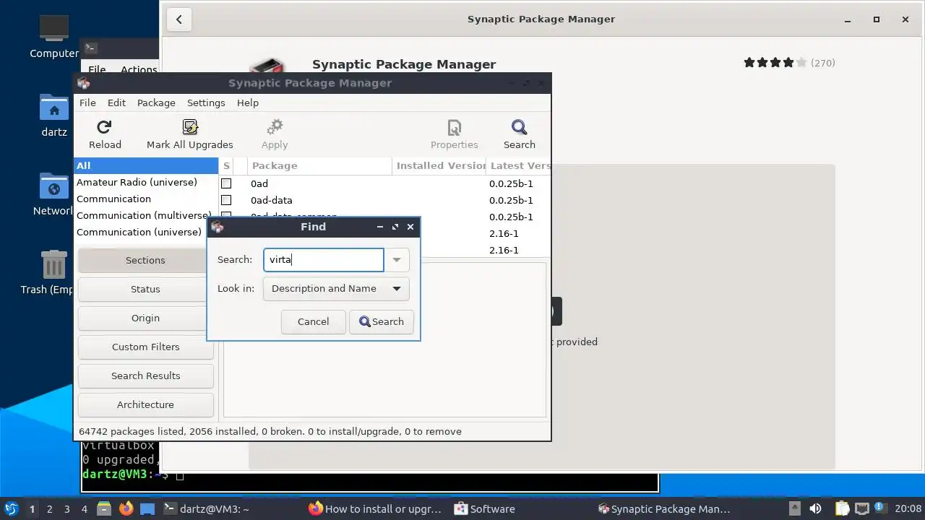Click the Apply gear icon

coord(275,127)
